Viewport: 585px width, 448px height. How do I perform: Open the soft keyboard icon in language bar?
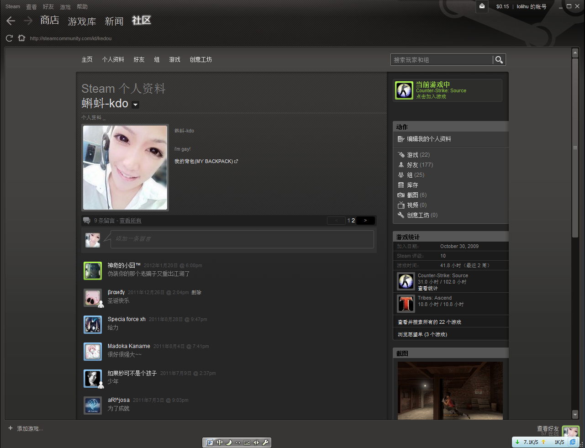point(247,442)
